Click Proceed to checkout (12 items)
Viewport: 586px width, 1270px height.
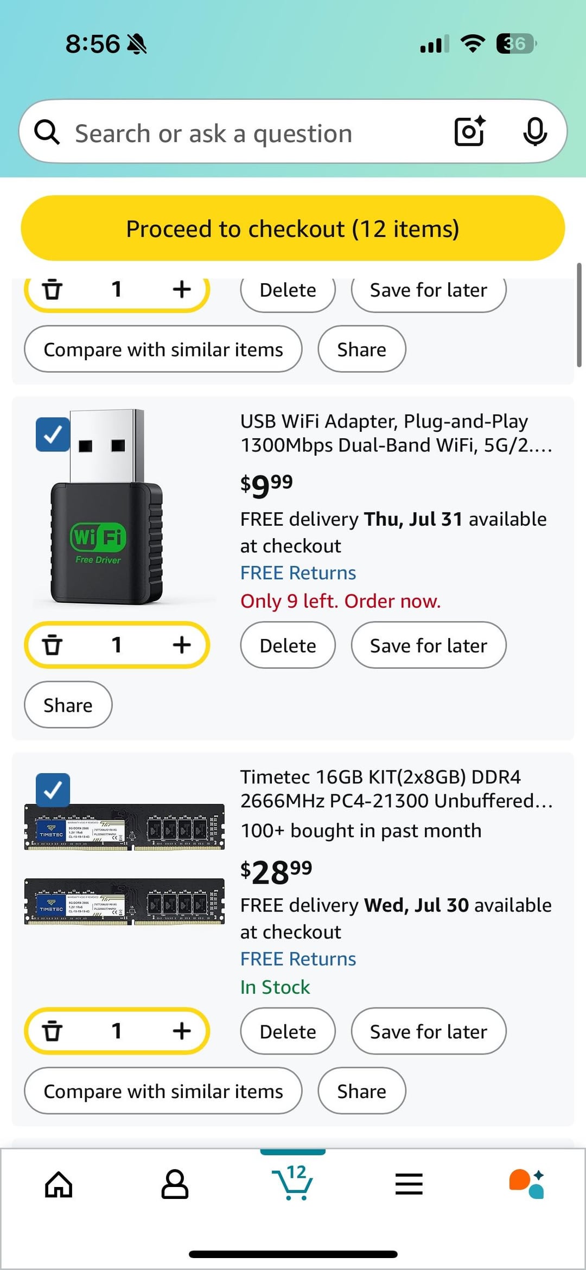tap(293, 228)
